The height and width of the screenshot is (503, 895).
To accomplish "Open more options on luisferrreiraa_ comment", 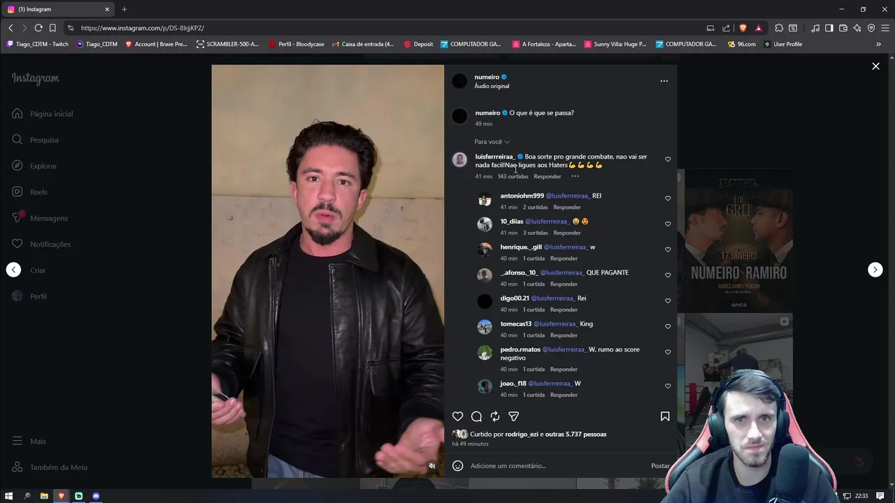I will [575, 176].
